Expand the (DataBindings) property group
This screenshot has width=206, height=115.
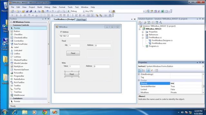[139, 74]
